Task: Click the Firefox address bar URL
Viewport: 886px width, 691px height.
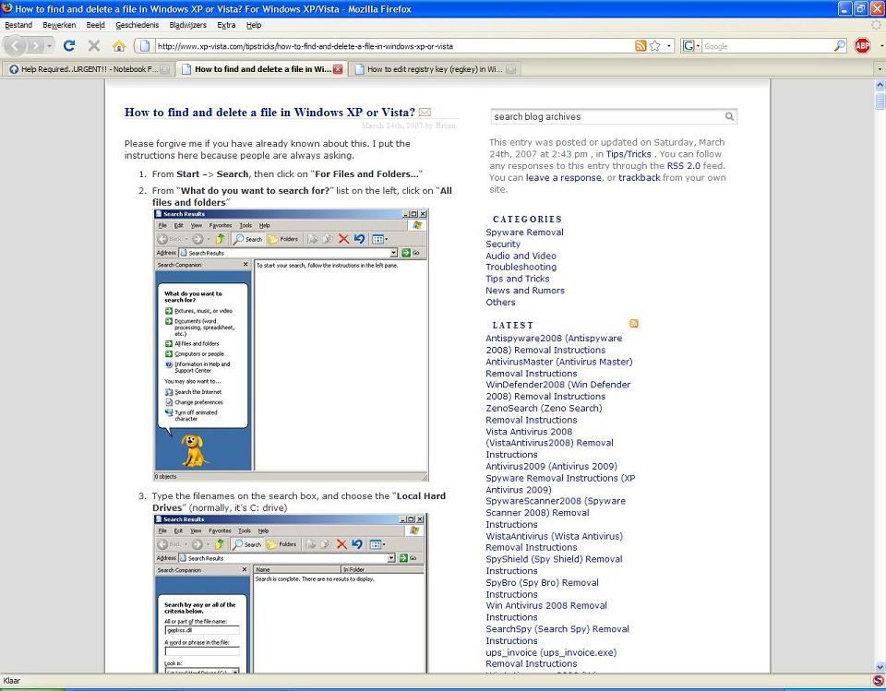Action: pyautogui.click(x=392, y=46)
